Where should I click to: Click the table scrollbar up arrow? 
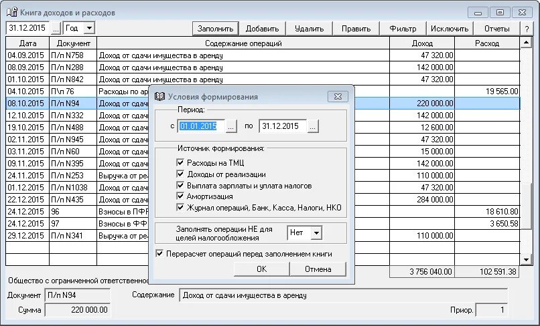pyautogui.click(x=526, y=43)
